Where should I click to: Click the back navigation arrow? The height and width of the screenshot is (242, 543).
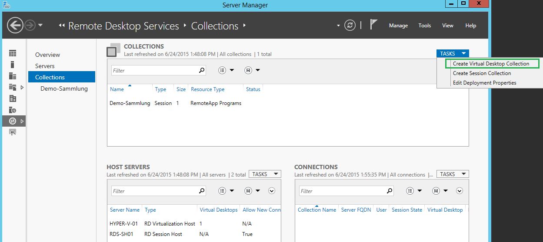(15, 26)
